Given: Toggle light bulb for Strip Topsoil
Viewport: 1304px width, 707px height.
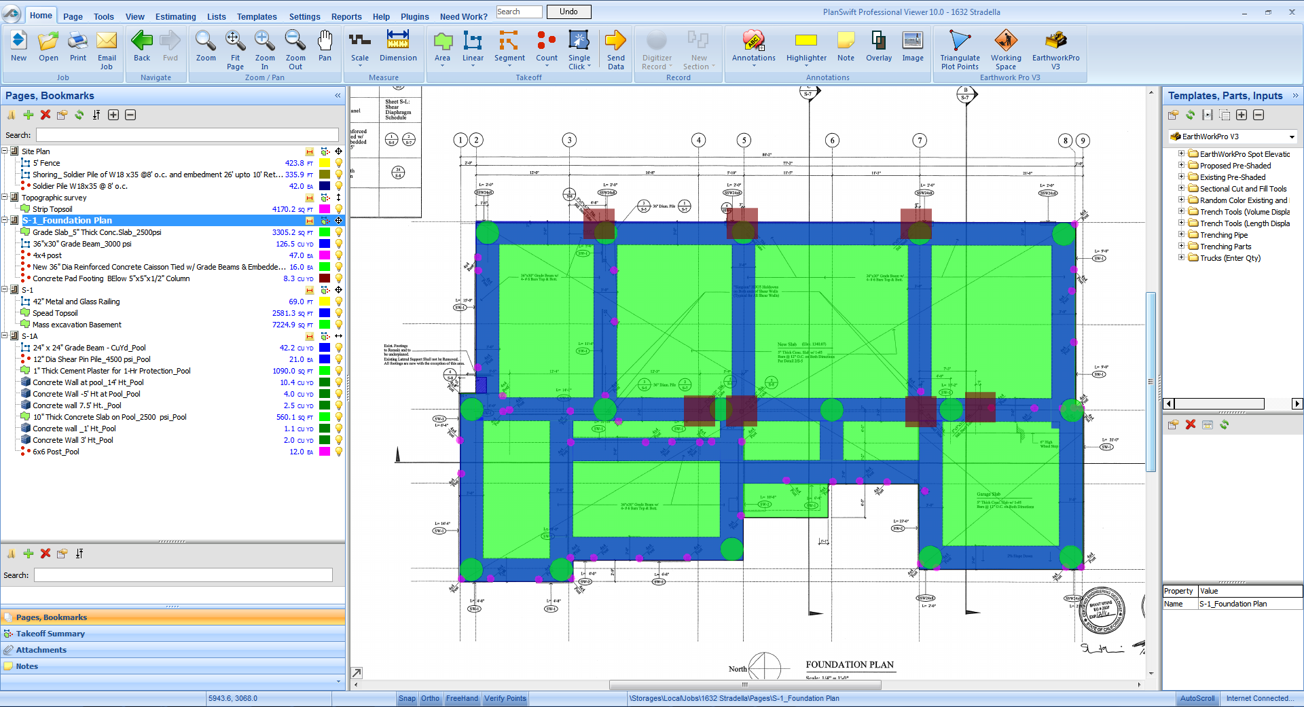Looking at the screenshot, I should 338,209.
